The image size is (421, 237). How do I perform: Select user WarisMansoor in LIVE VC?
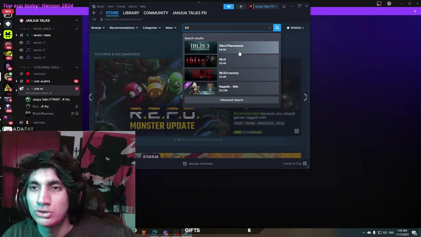[43, 114]
